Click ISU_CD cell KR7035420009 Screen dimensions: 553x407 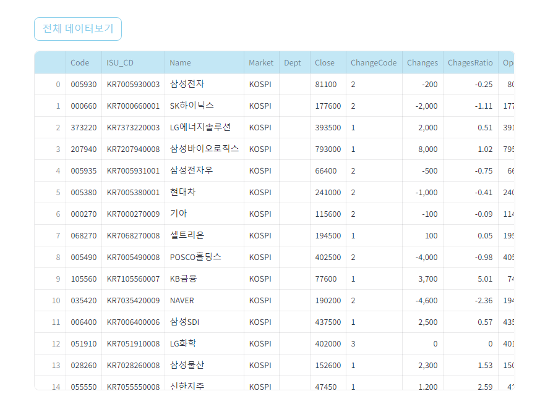click(134, 301)
